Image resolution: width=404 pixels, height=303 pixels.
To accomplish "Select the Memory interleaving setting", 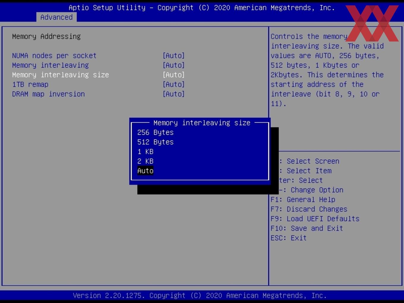I will [50, 65].
